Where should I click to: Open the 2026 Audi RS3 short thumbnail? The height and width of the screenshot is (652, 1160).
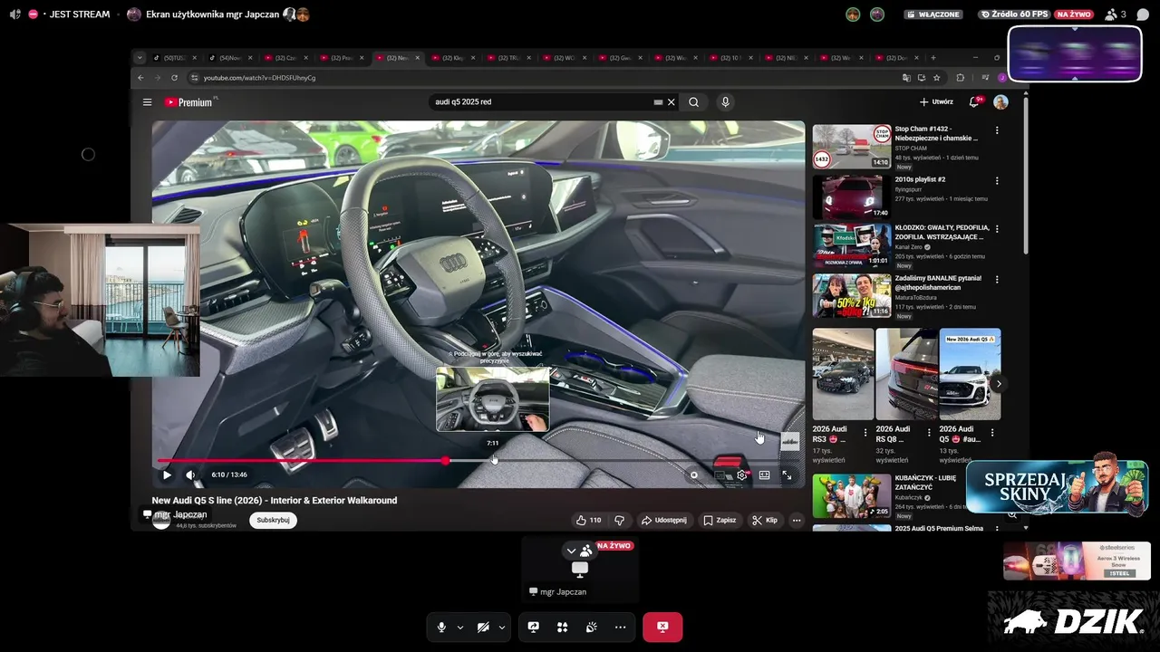(843, 374)
